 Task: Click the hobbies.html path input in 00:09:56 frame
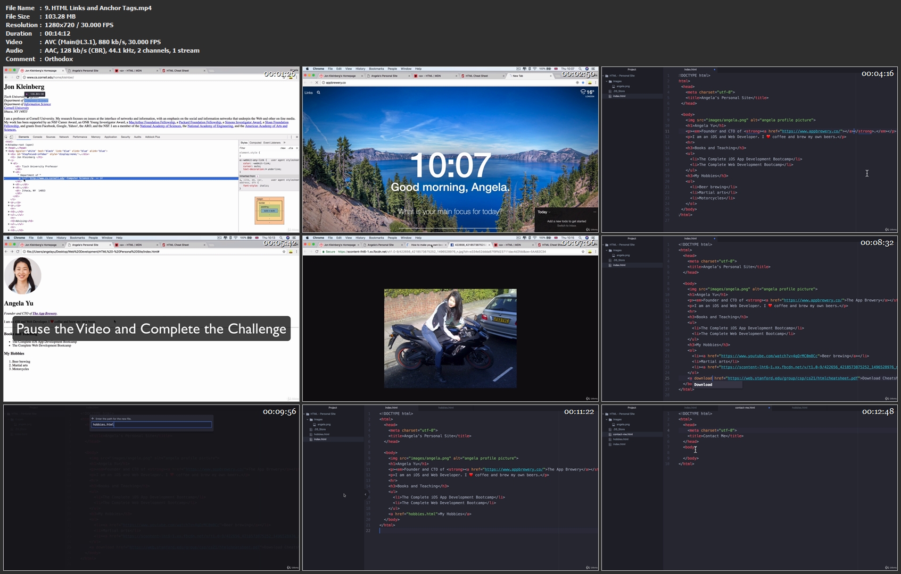tap(151, 425)
